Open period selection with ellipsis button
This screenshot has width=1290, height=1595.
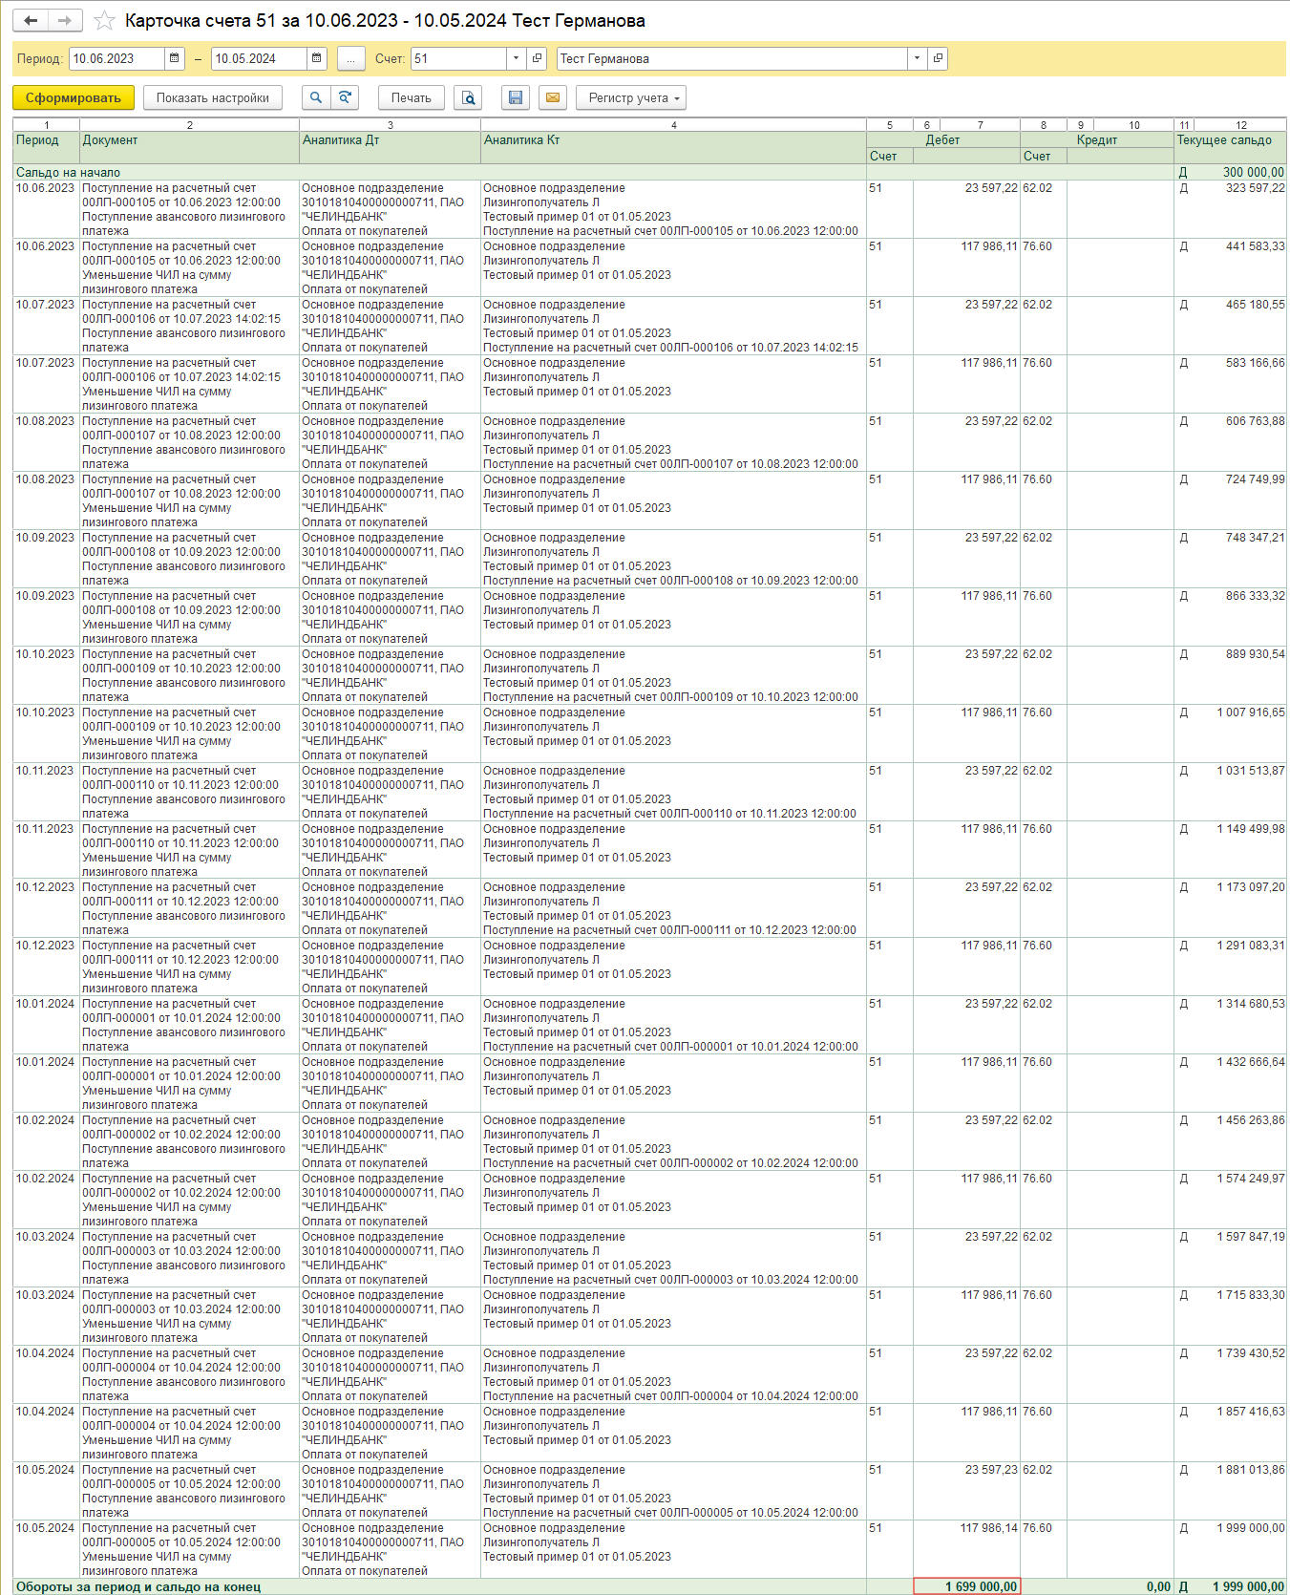[350, 58]
